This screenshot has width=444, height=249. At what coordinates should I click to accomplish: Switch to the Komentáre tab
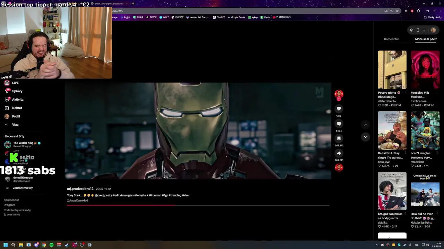(391, 39)
